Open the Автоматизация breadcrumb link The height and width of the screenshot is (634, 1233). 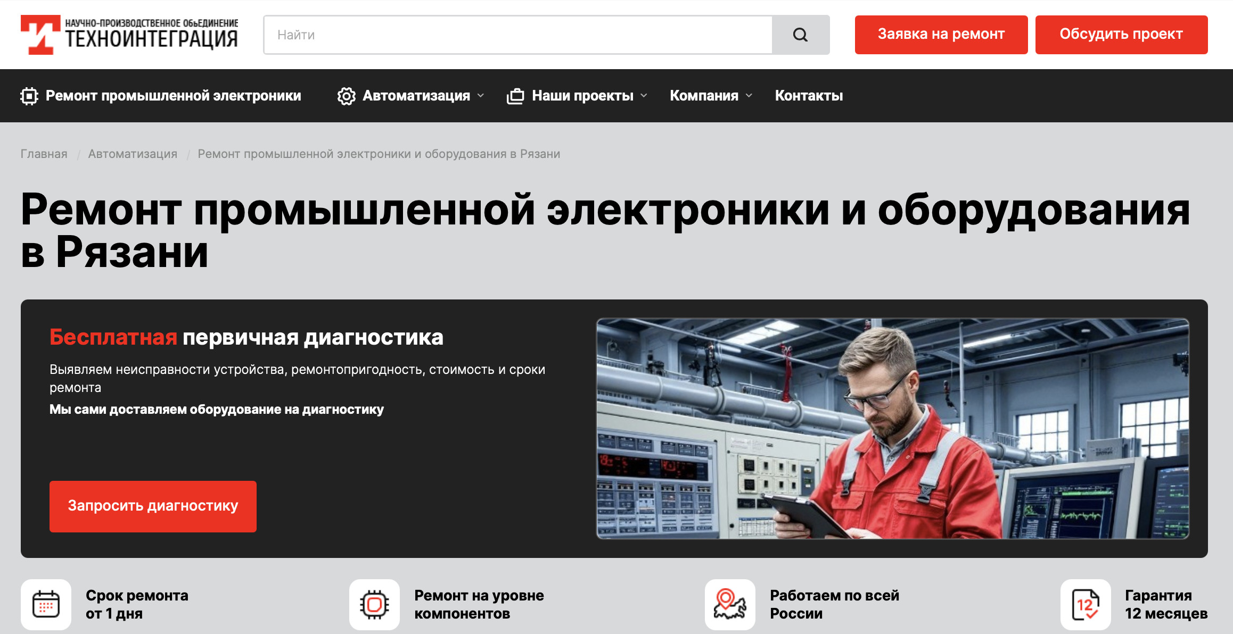pyautogui.click(x=133, y=154)
